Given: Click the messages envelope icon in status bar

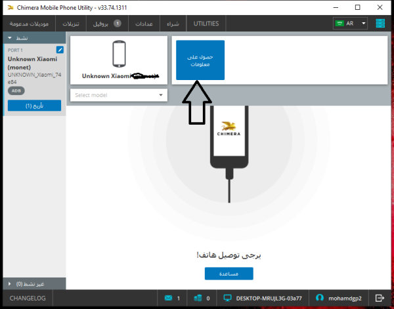Looking at the screenshot, I should click(168, 298).
